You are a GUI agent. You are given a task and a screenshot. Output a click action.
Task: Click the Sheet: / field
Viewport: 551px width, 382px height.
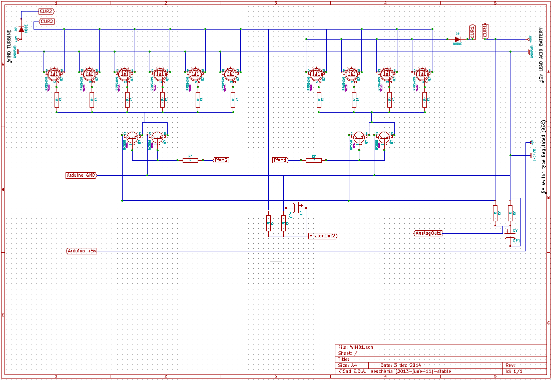click(347, 353)
